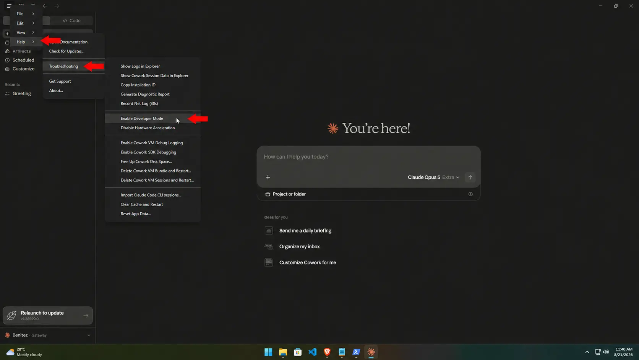
Task: Click the plus new-task icon in sidebar
Action: 7,34
